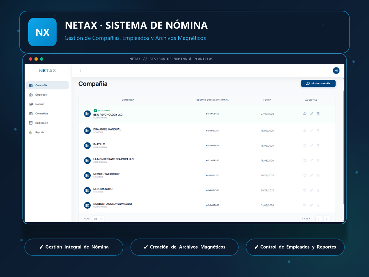Click the red window close dot
Image resolution: width=369 pixels, height=277 pixels.
(30, 59)
